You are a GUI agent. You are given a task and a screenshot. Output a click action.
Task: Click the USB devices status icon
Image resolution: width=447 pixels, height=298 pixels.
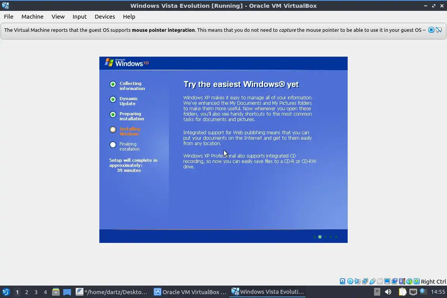click(372, 281)
